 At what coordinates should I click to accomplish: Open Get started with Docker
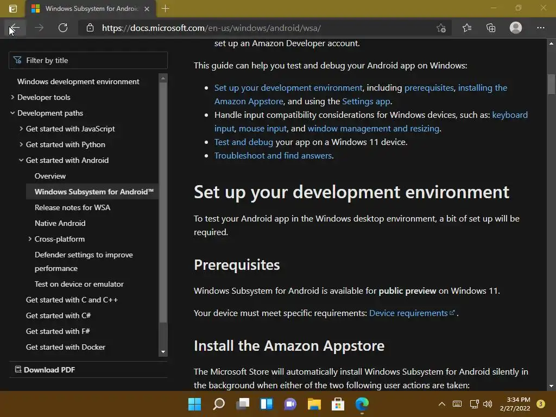(x=66, y=347)
